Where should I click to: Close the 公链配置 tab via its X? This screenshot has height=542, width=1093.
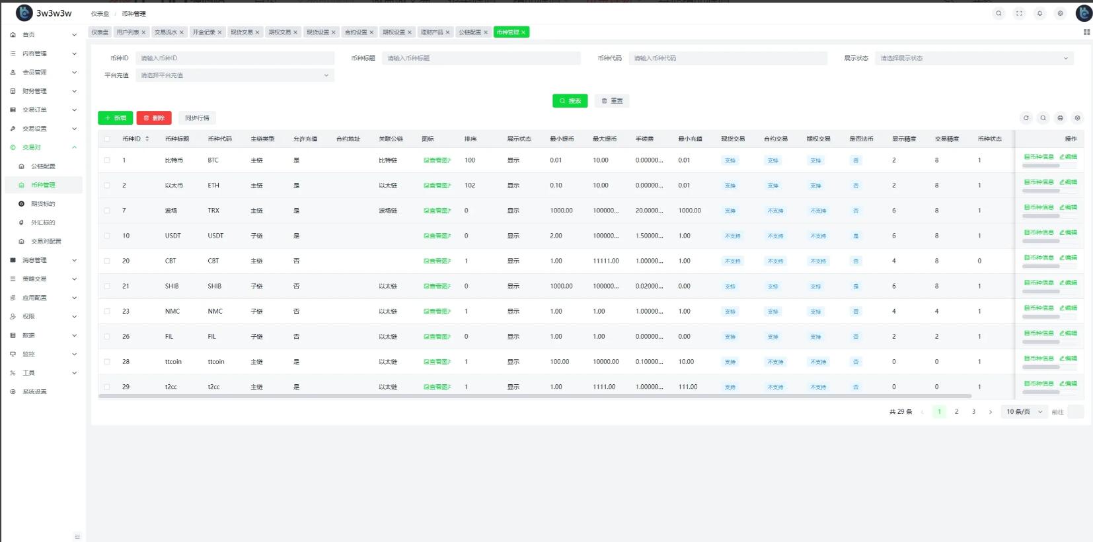(486, 32)
